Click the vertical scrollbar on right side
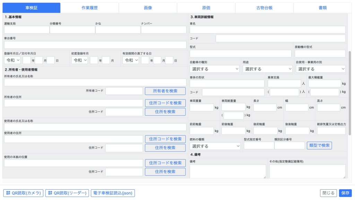The height and width of the screenshot is (200, 355). point(349,94)
